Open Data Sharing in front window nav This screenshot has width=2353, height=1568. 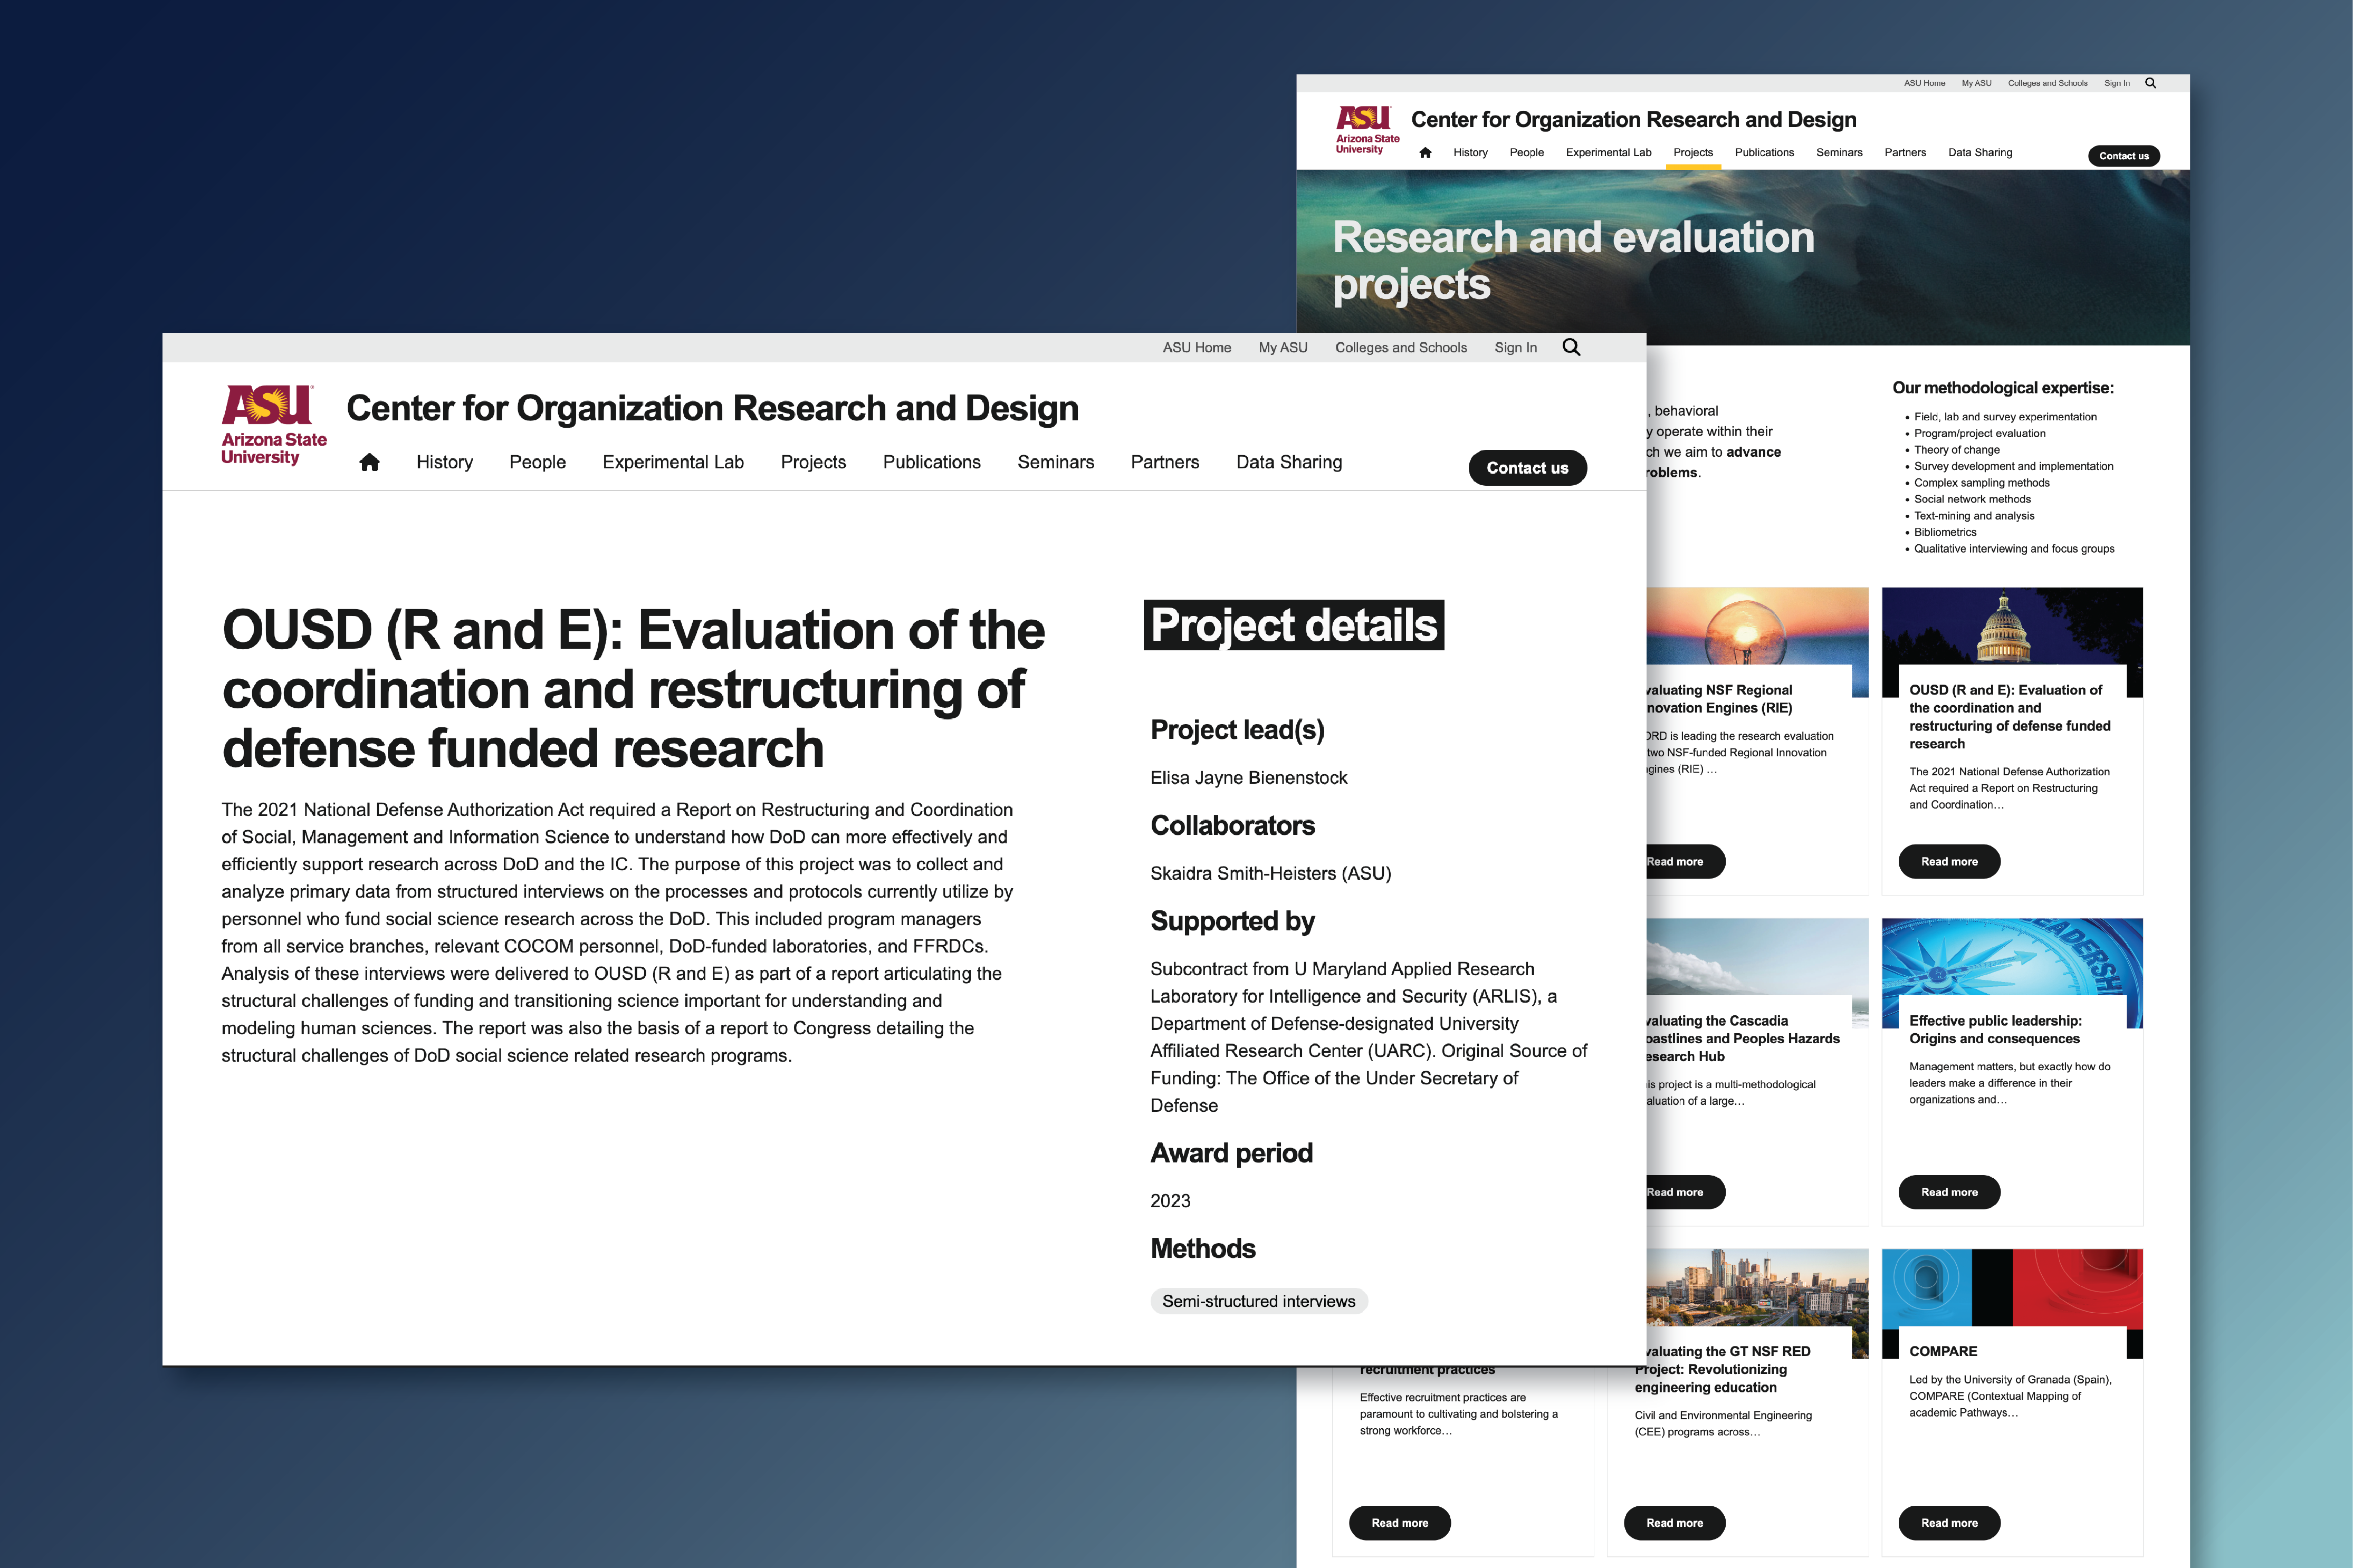(x=1289, y=462)
